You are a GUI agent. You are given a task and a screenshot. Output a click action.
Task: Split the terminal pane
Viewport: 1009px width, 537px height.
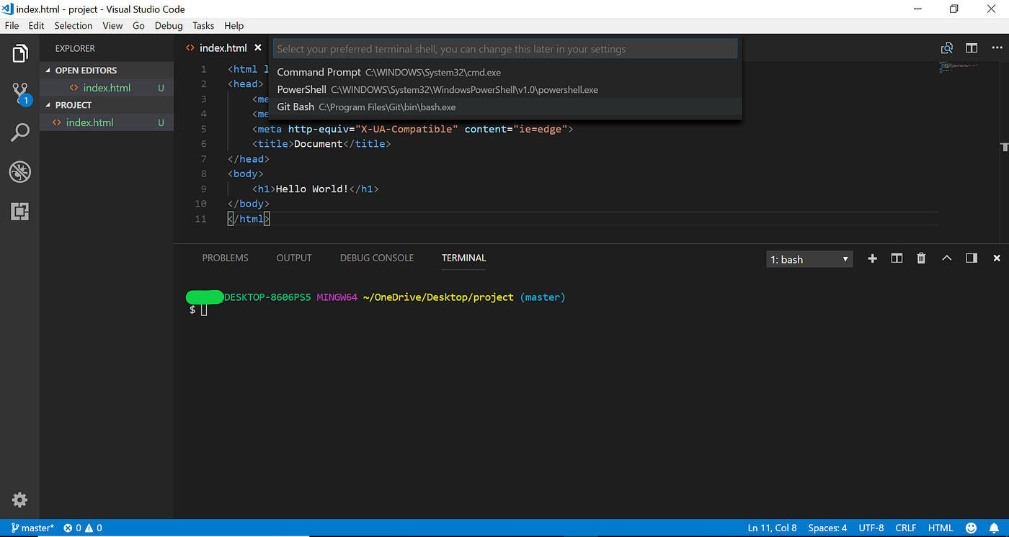pyautogui.click(x=897, y=258)
